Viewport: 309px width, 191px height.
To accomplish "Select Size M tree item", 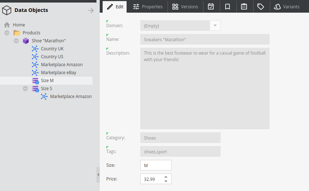I will (x=47, y=81).
